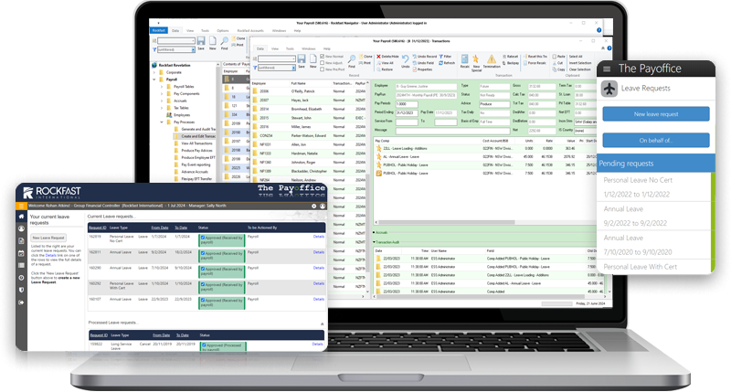The height and width of the screenshot is (392, 731).
Task: Expand the Pay Components tree node
Action: [162, 94]
